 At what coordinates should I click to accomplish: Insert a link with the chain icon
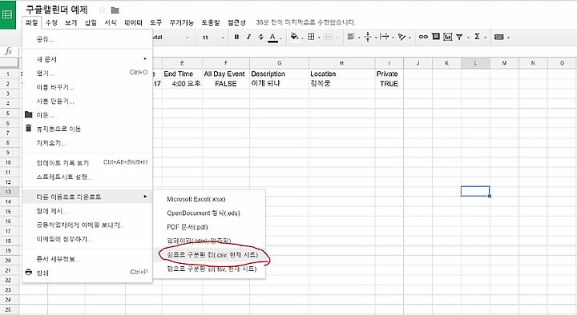[423, 37]
